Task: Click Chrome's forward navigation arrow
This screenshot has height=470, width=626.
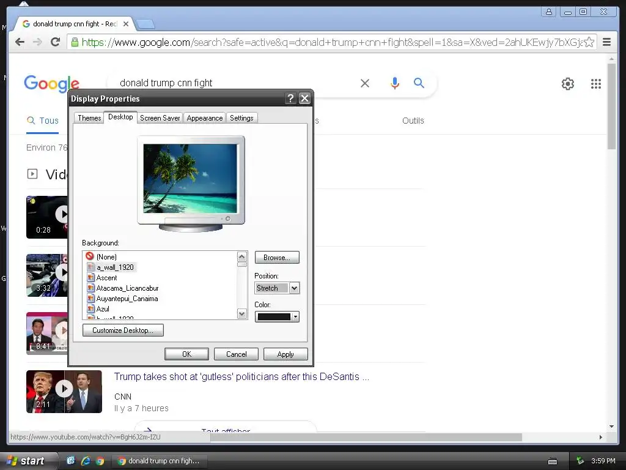Action: click(x=37, y=42)
